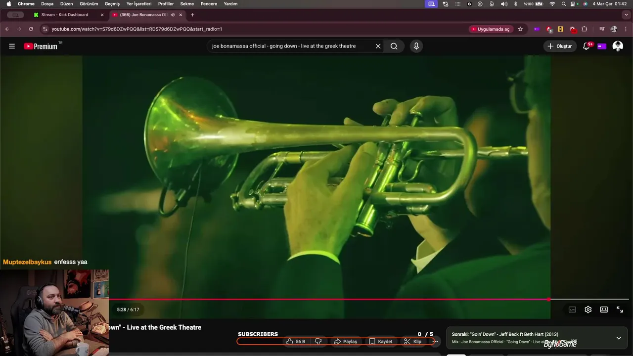Open menu bar clock 4 Mar Çar 01:42

[x=610, y=3]
